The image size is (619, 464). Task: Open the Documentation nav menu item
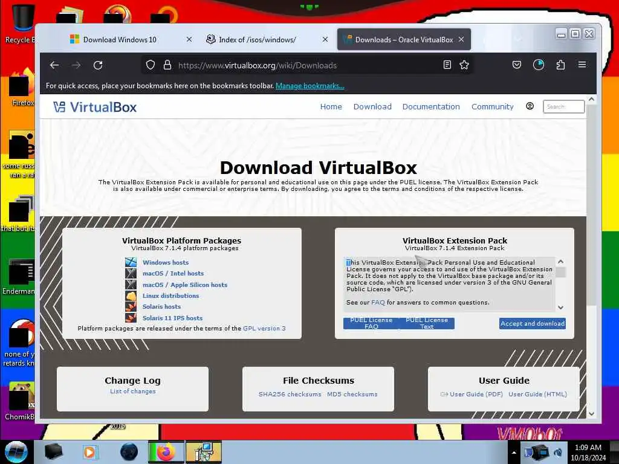431,106
